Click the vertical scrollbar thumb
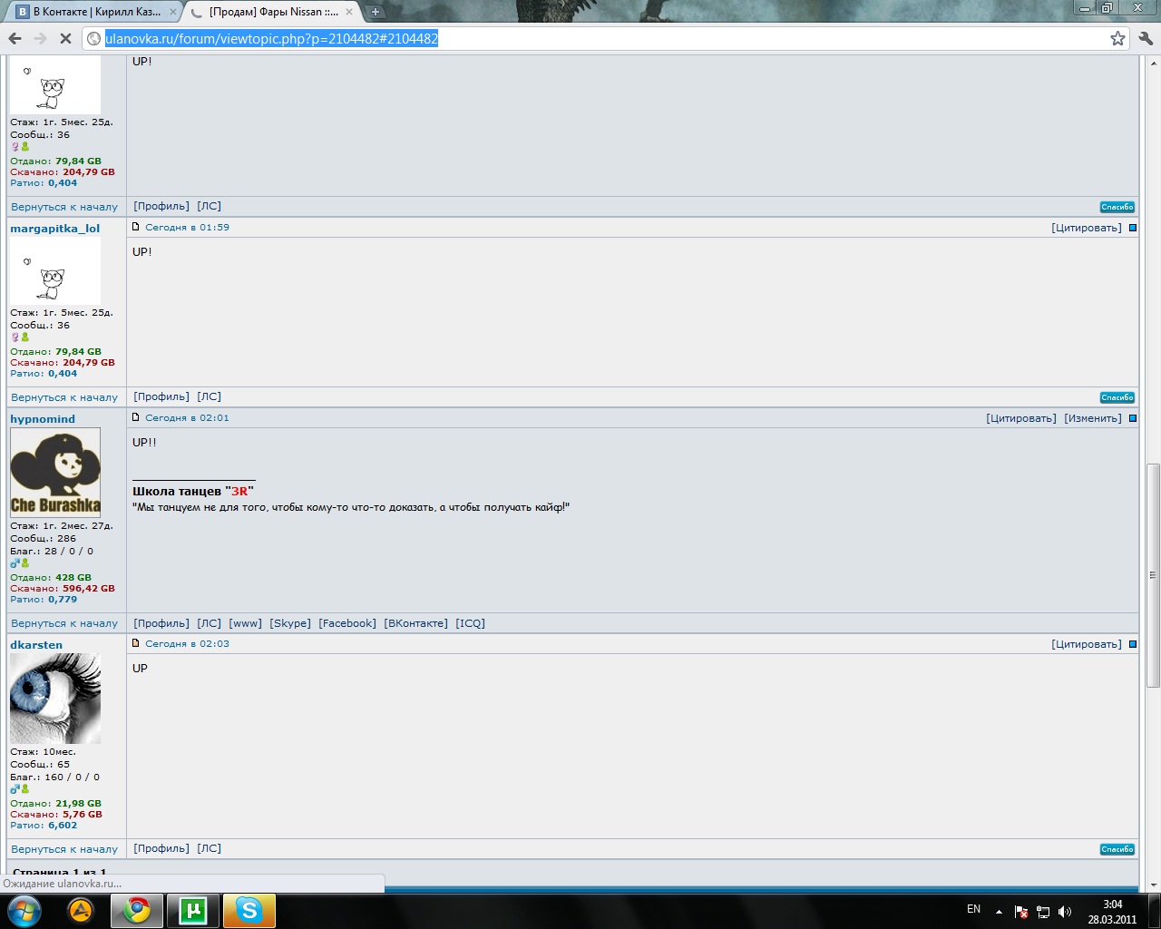 pyautogui.click(x=1153, y=574)
